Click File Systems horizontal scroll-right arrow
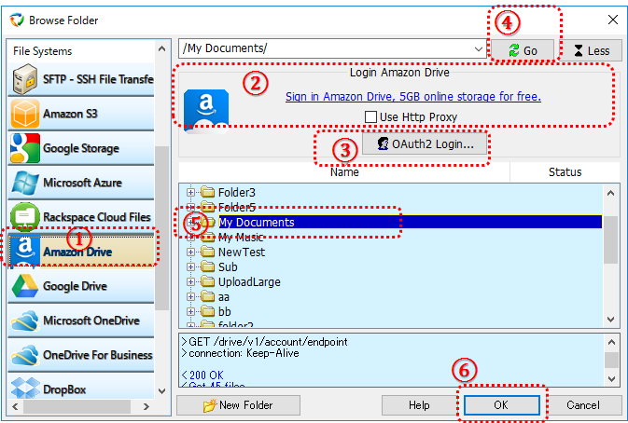This screenshot has height=423, width=628. tap(147, 406)
